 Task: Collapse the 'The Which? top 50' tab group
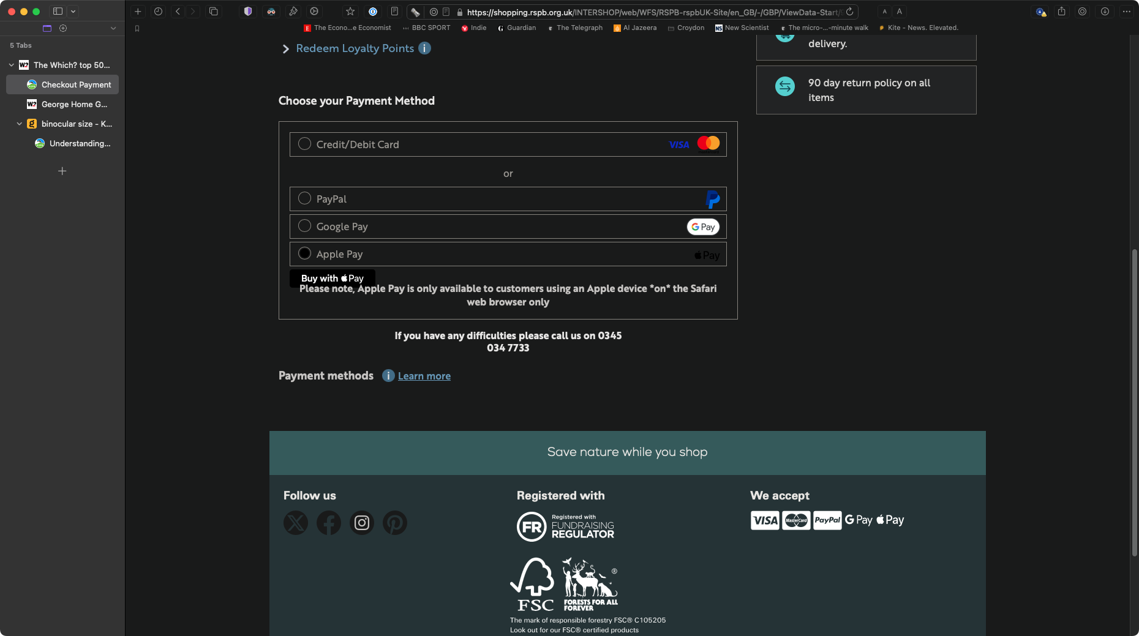pyautogui.click(x=12, y=65)
